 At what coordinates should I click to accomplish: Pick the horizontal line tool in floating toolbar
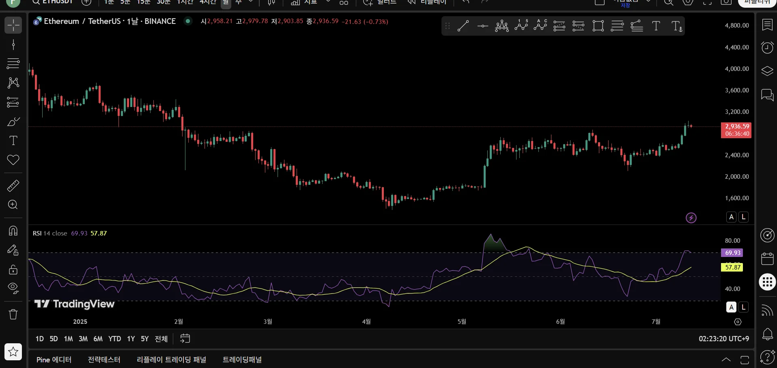[482, 26]
